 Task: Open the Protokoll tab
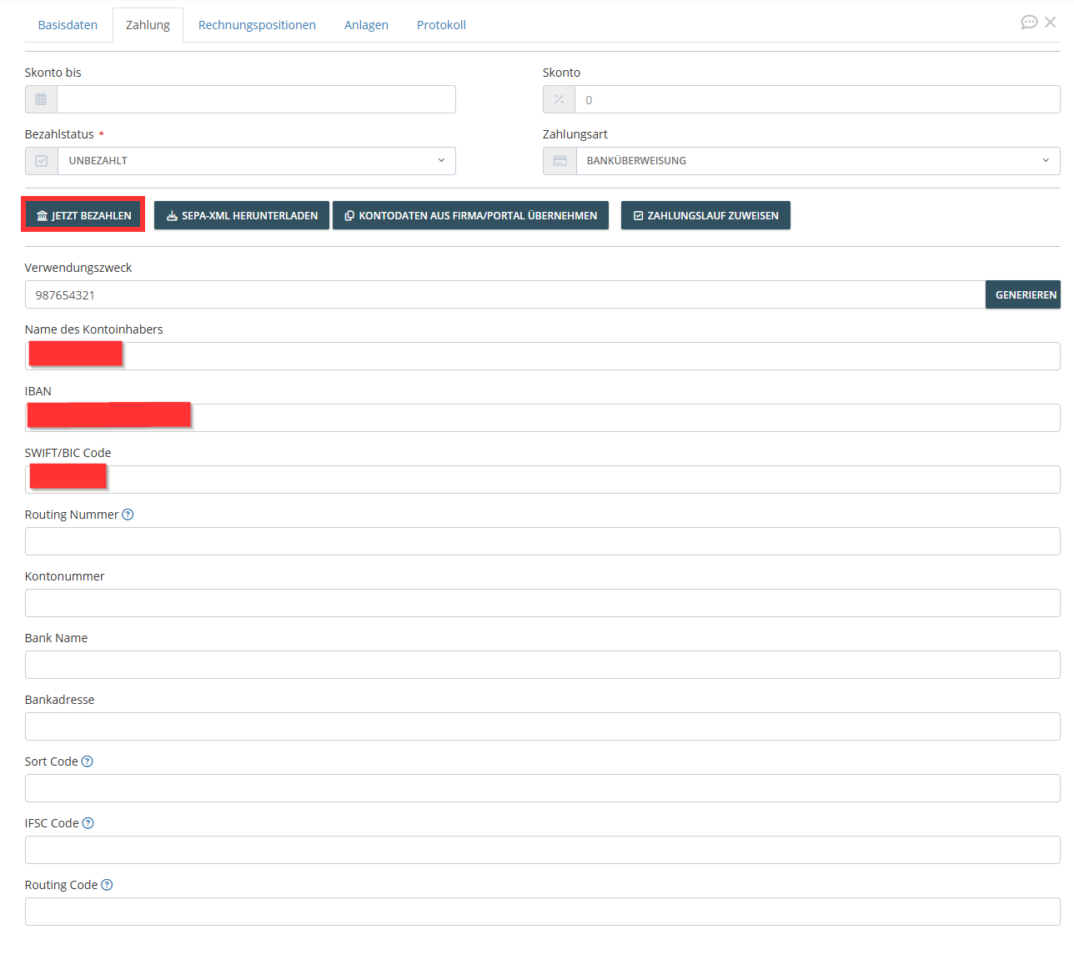click(441, 25)
